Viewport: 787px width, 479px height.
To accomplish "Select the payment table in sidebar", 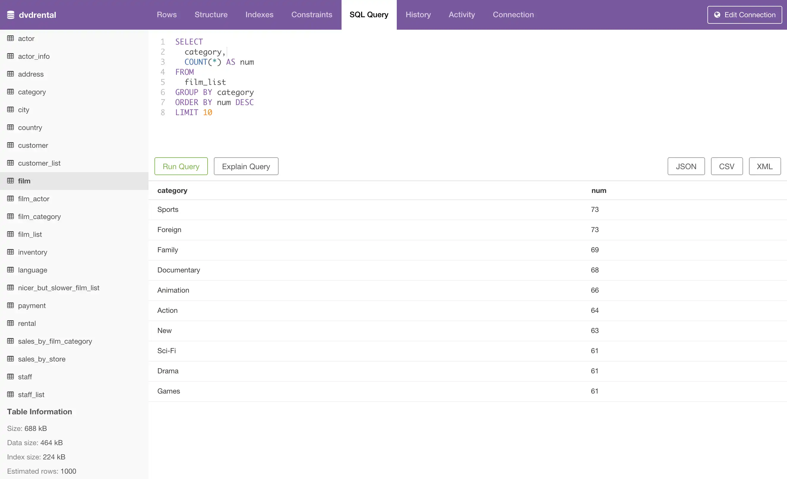I will point(32,305).
